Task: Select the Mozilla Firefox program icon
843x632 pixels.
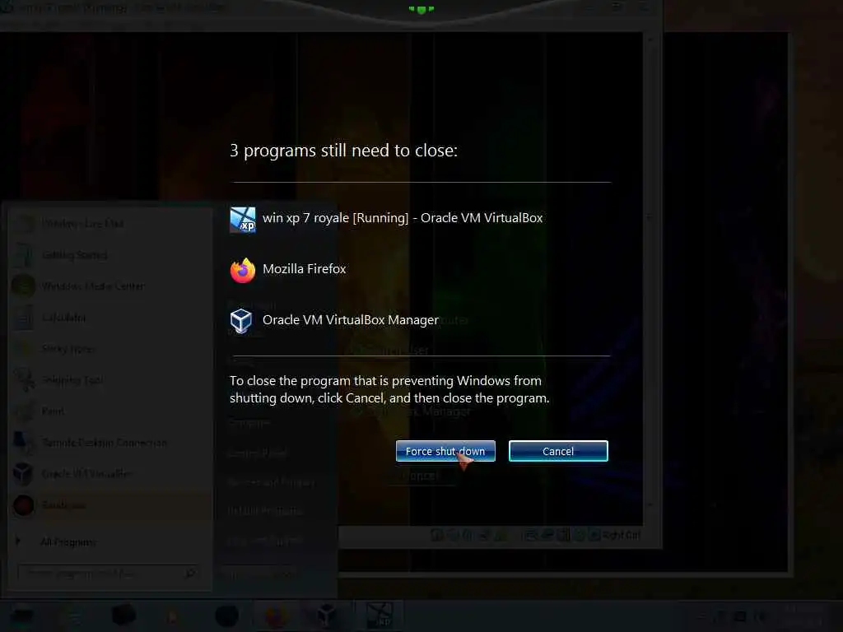Action: pyautogui.click(x=243, y=270)
